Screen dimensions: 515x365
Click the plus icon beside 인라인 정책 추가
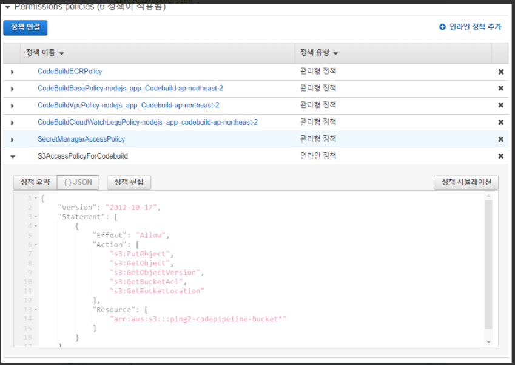point(442,27)
